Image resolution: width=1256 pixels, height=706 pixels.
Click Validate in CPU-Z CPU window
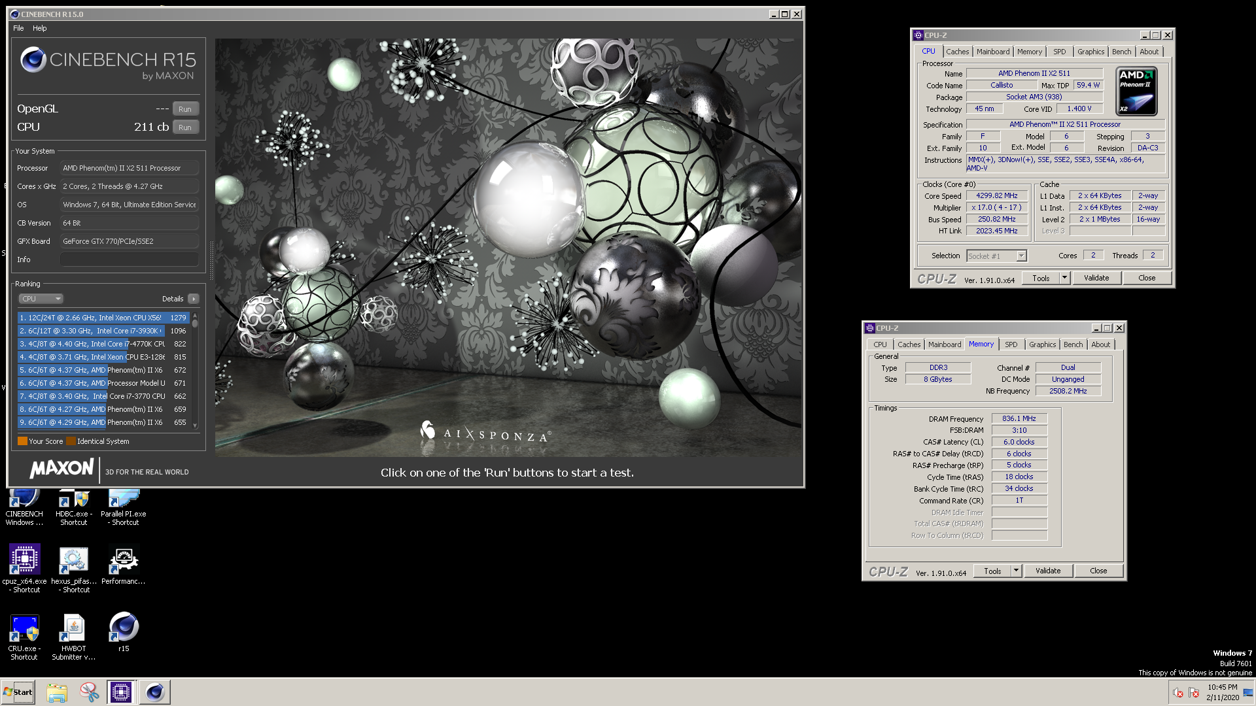pyautogui.click(x=1096, y=278)
